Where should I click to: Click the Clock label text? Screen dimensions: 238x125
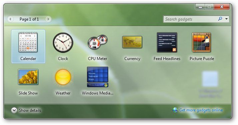click(x=63, y=59)
